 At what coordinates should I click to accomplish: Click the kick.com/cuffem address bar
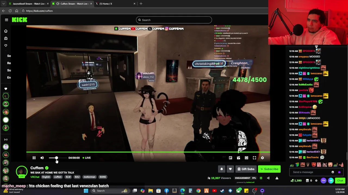tap(144, 11)
